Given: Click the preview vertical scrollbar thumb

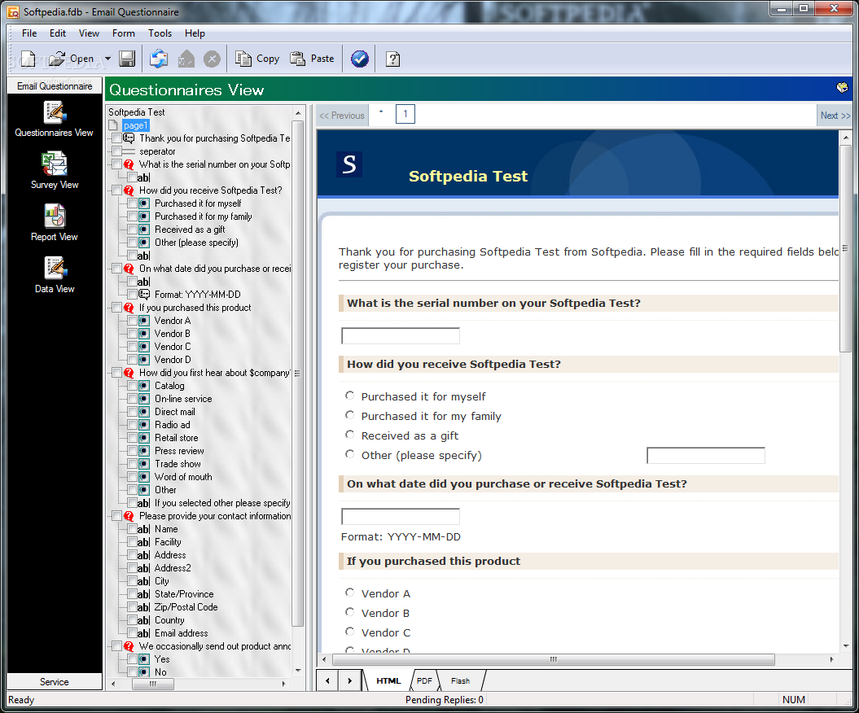Looking at the screenshot, I should pos(845,248).
